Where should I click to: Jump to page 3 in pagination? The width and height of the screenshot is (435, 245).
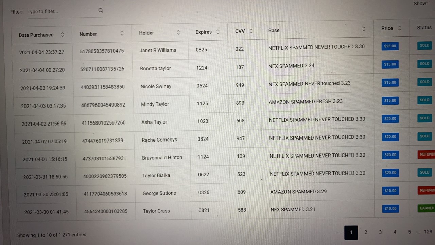380,232
